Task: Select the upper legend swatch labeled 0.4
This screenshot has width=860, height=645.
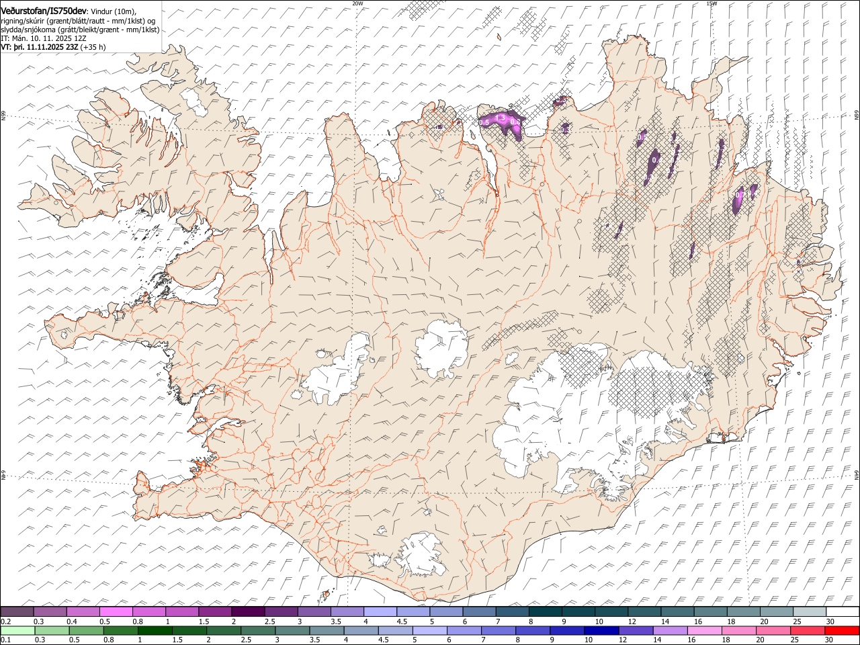Action: tap(83, 611)
